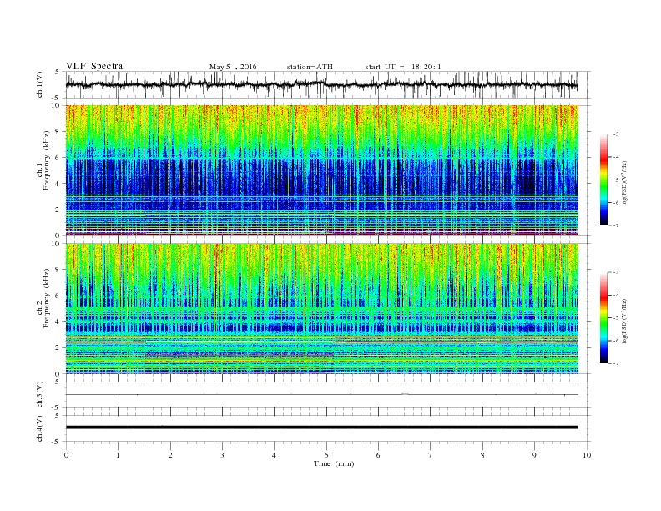This screenshot has width=661, height=511.
Task: Click the "6" tick on the Time axis
Action: 378,455
